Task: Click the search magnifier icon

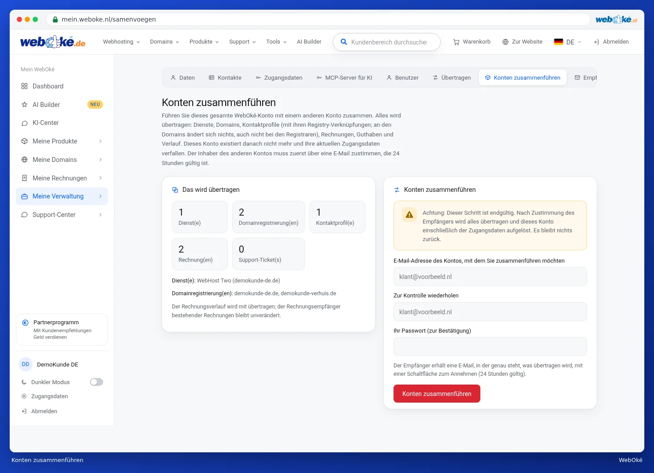Action: click(x=344, y=42)
